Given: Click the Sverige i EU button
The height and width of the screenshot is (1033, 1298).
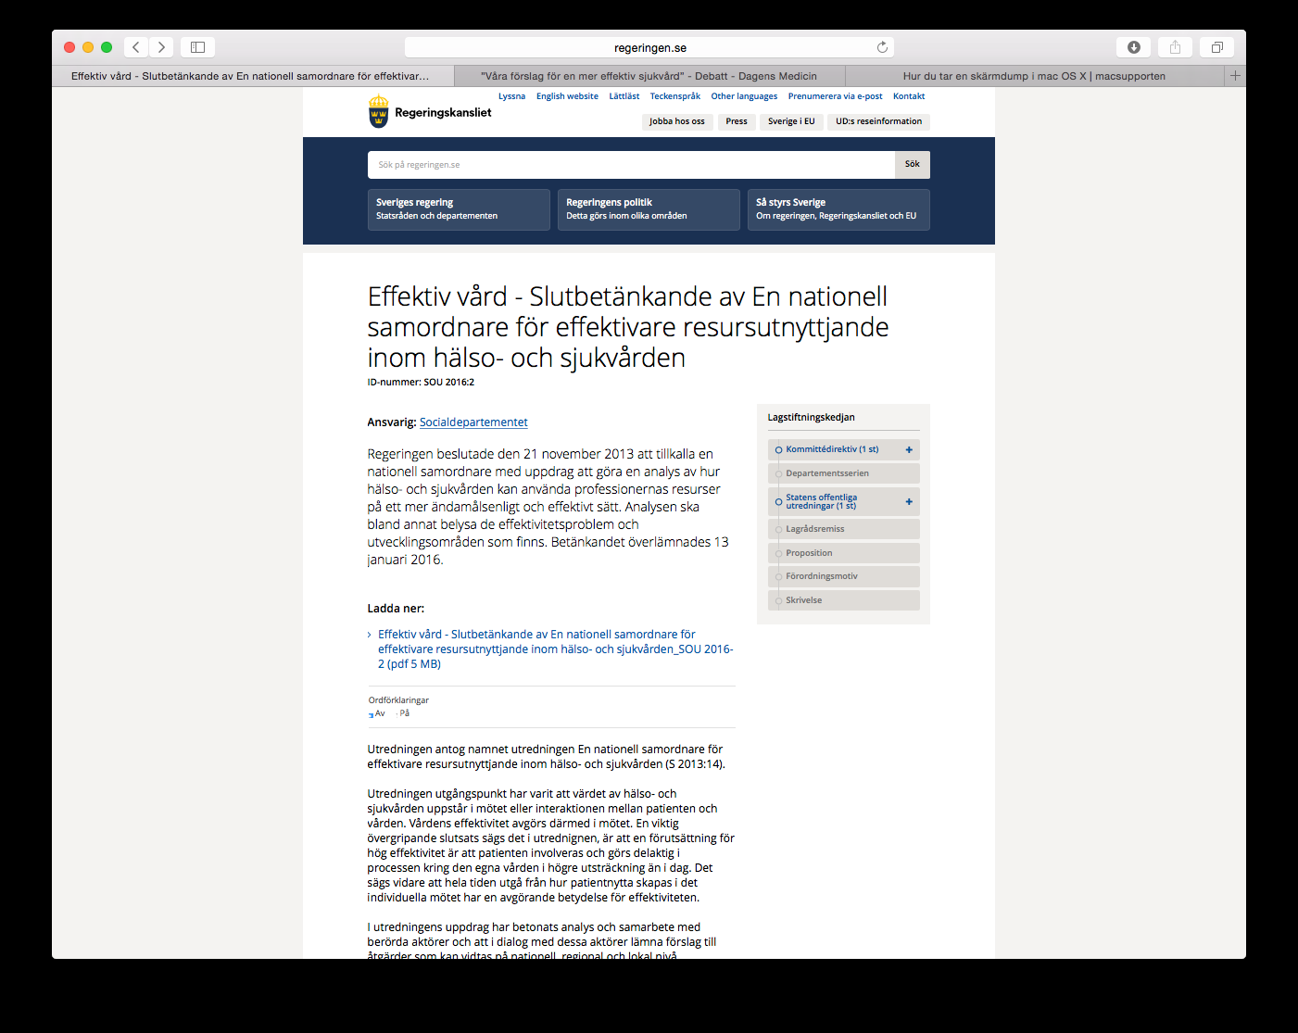Looking at the screenshot, I should coord(791,121).
